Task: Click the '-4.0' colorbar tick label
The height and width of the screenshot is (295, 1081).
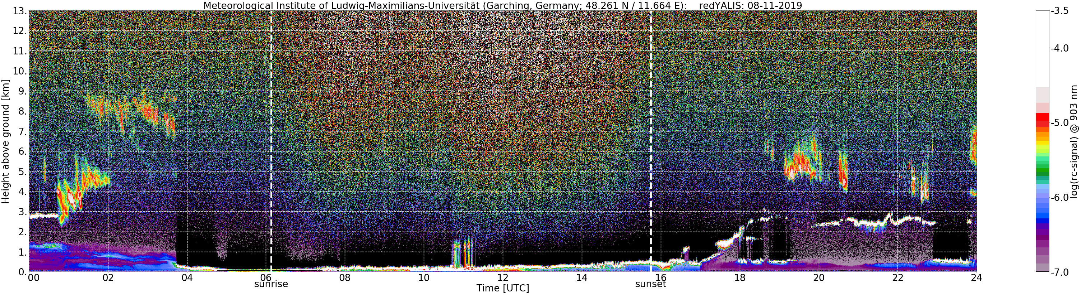Action: [1059, 49]
